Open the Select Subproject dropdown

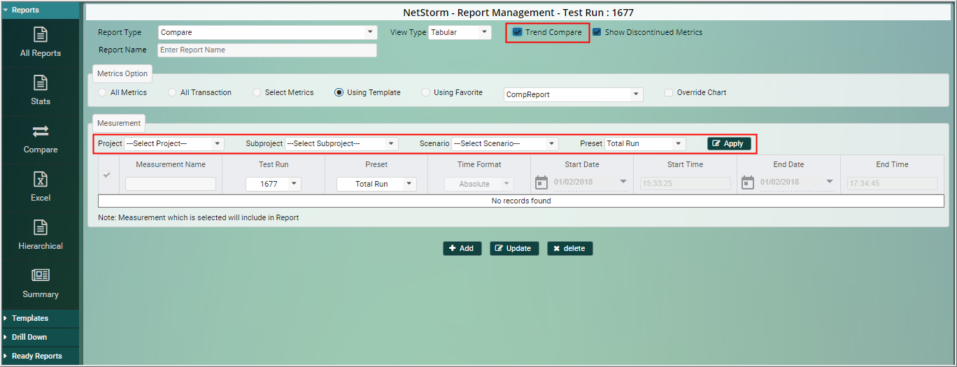pos(341,143)
